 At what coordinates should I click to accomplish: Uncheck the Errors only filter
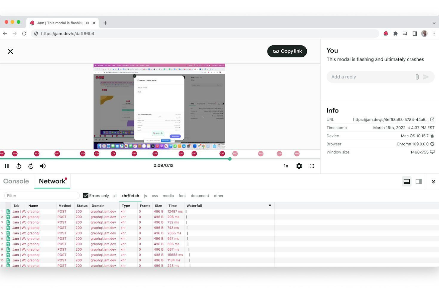coord(85,195)
